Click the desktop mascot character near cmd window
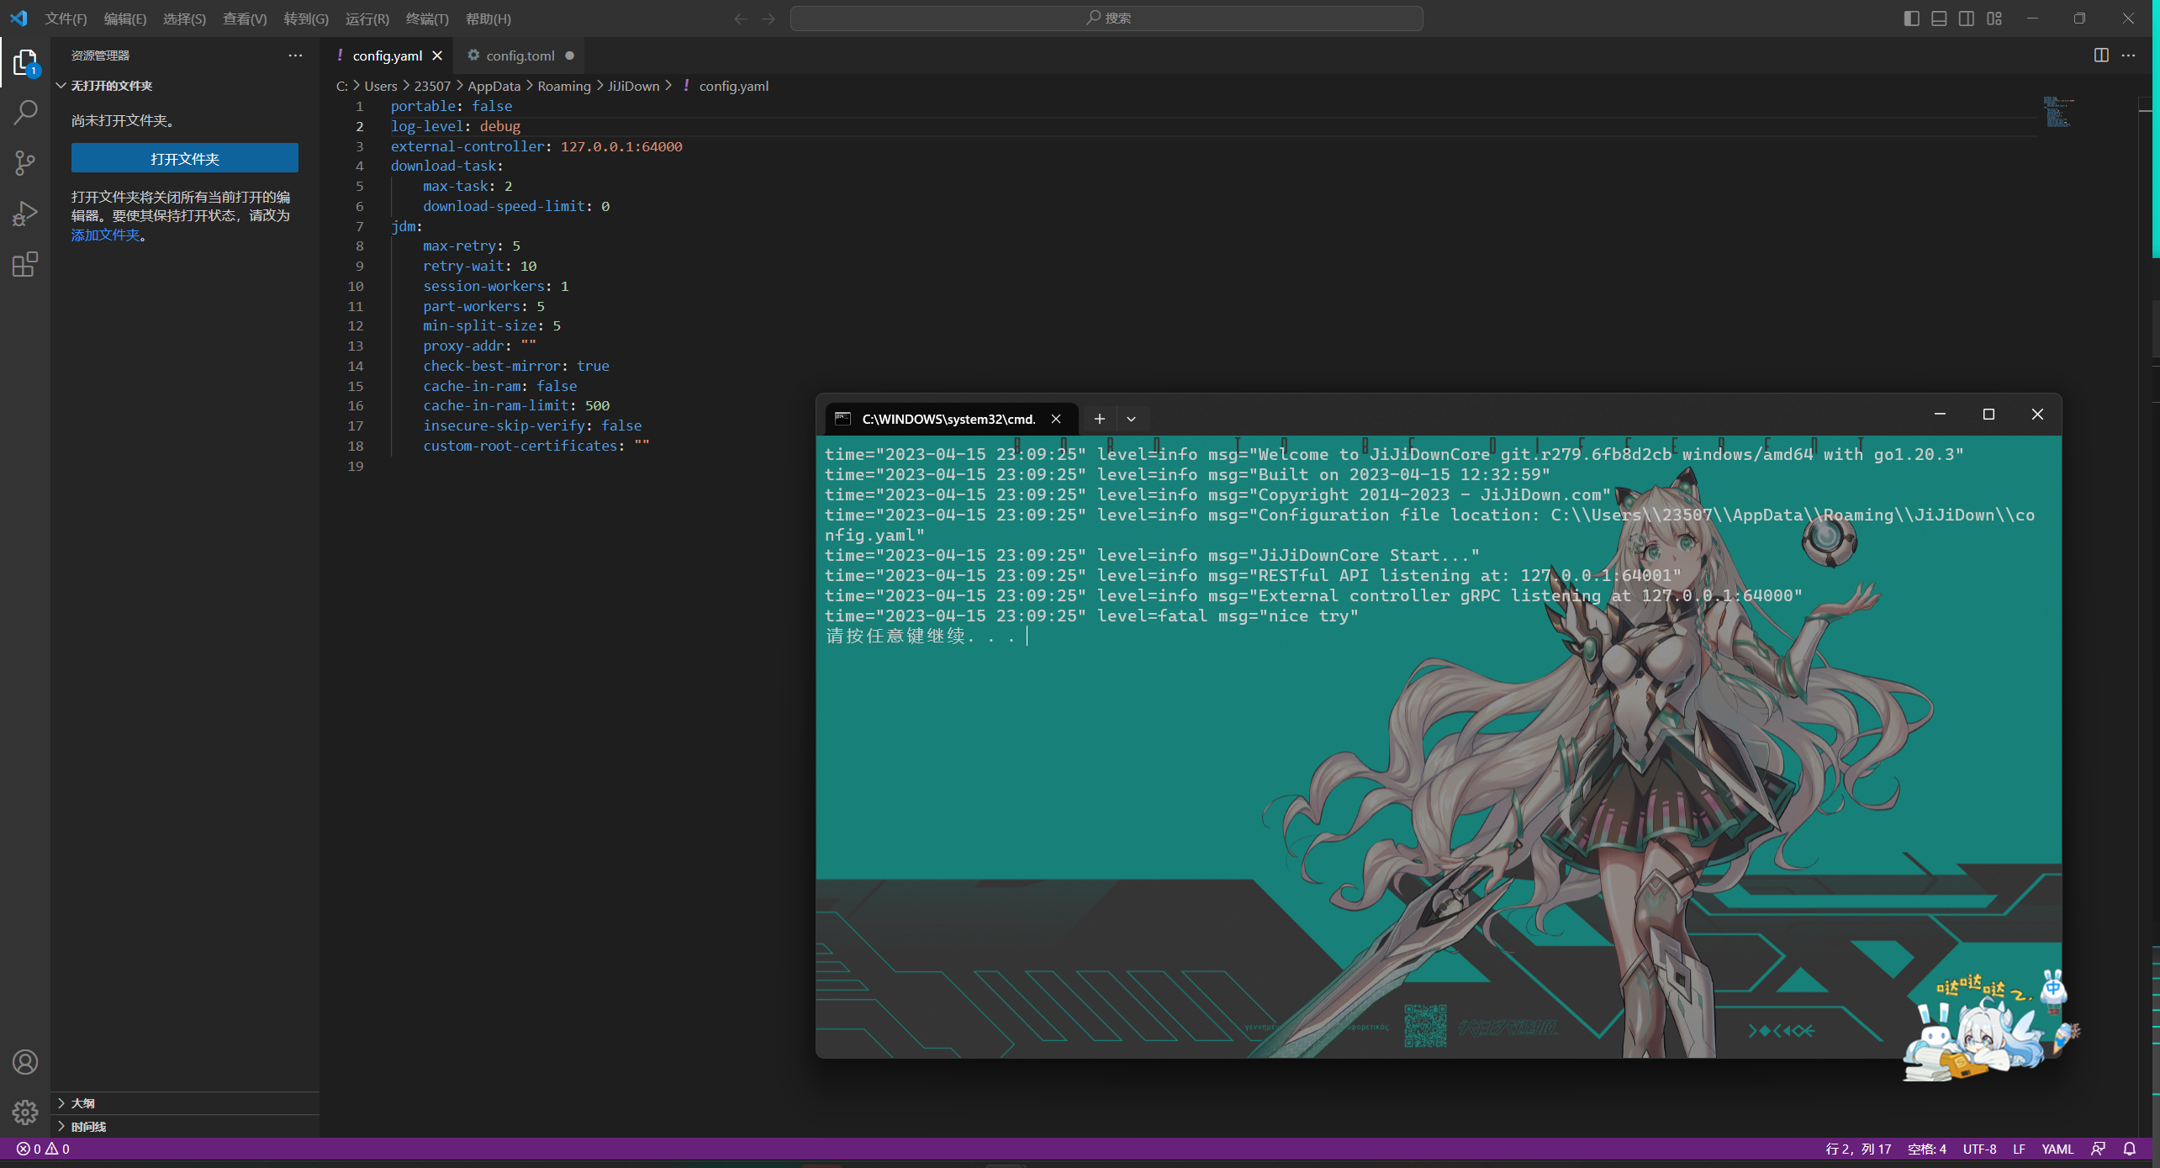 point(1989,1026)
